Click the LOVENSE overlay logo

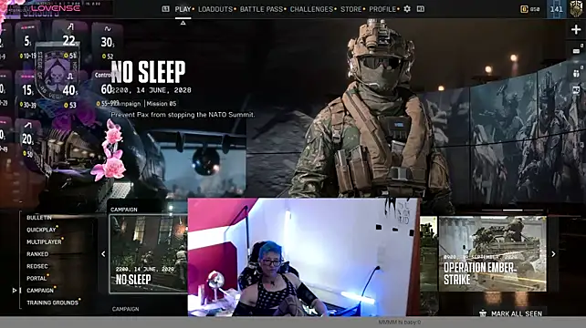coord(56,8)
